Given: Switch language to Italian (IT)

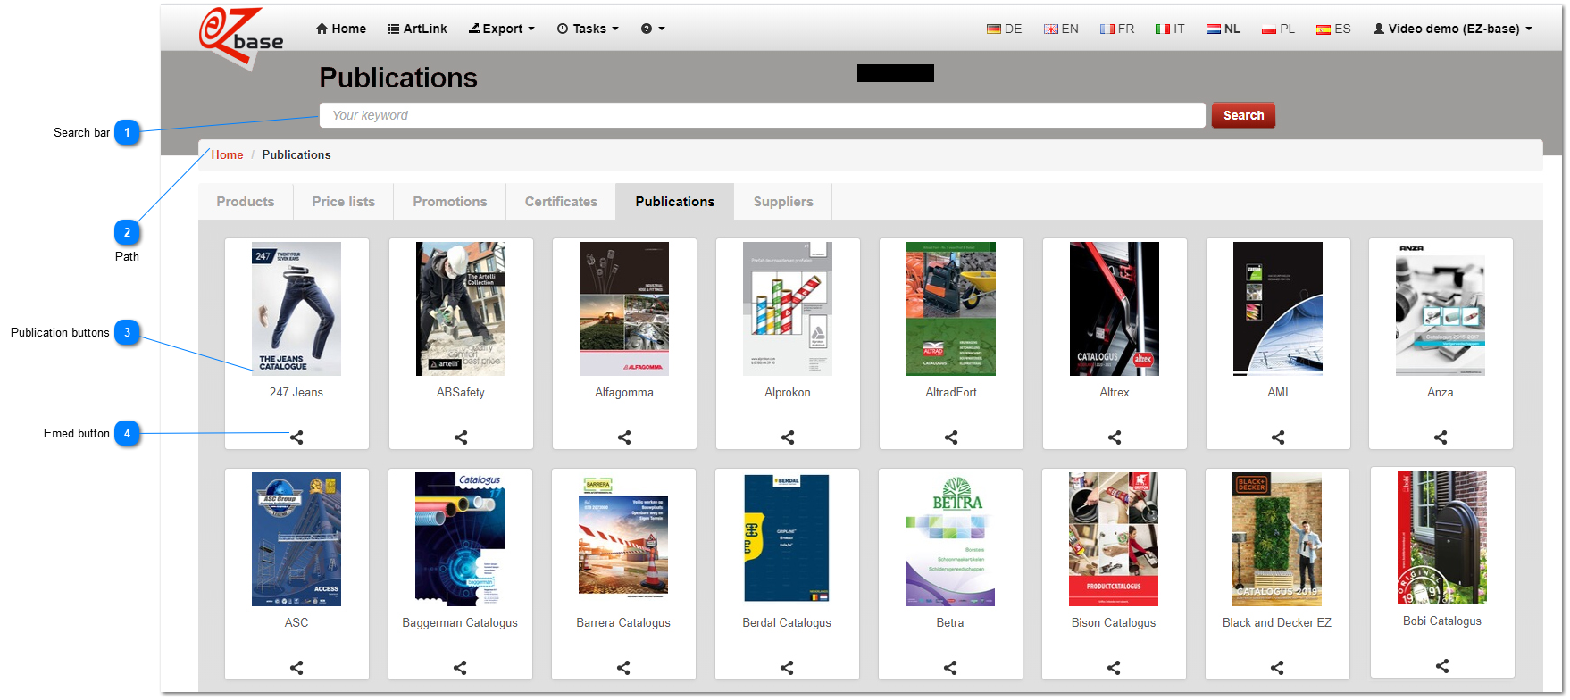Looking at the screenshot, I should [1170, 29].
